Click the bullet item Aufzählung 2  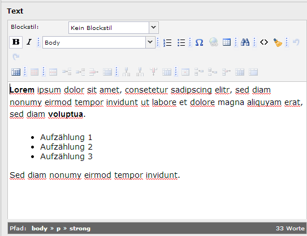(x=66, y=147)
